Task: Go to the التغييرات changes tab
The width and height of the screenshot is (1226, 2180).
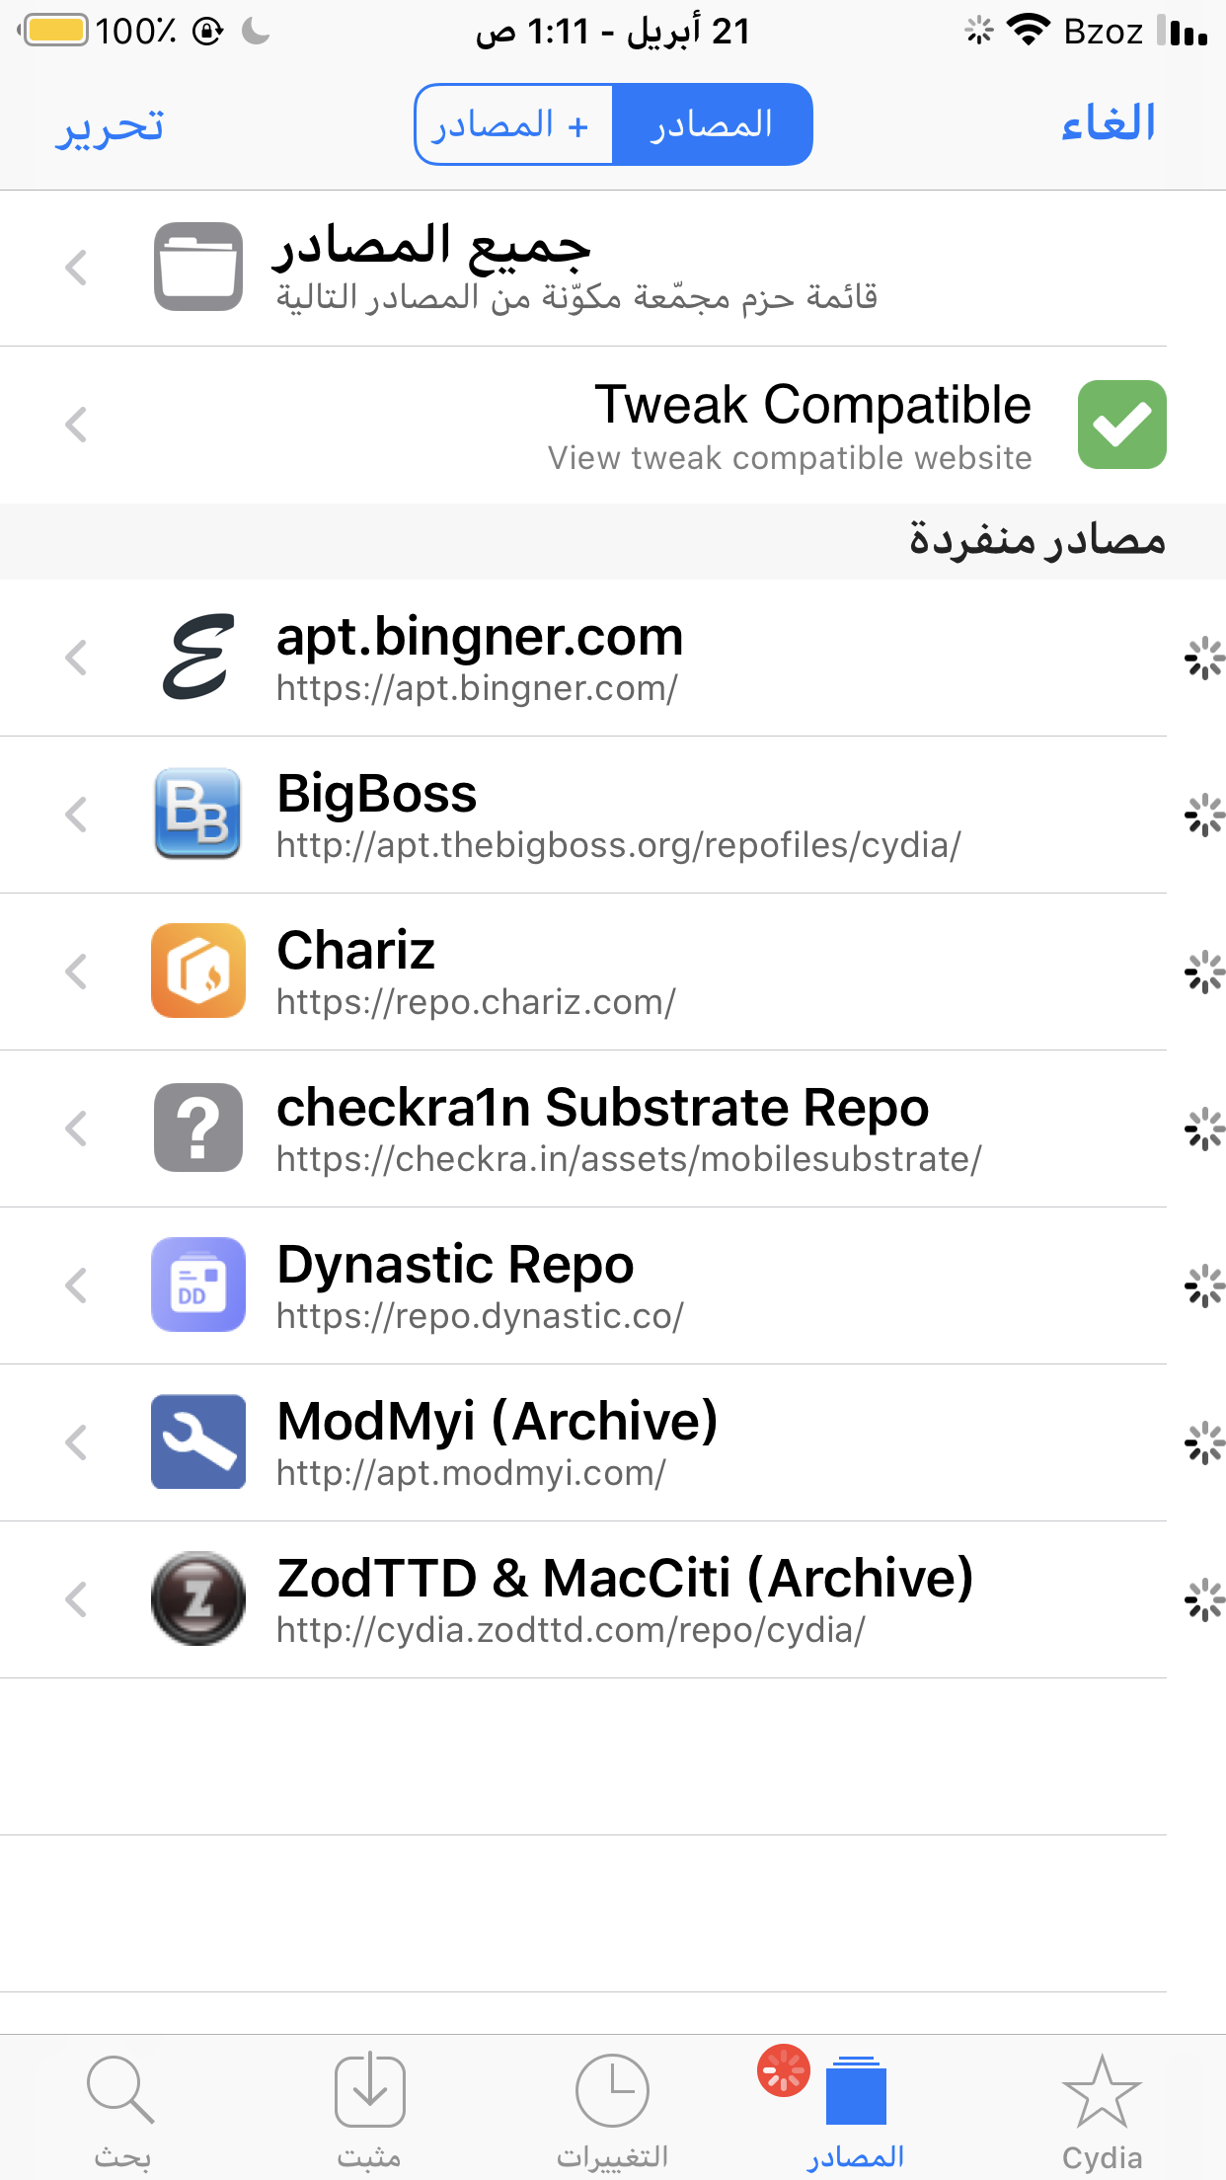Action: (x=612, y=2112)
